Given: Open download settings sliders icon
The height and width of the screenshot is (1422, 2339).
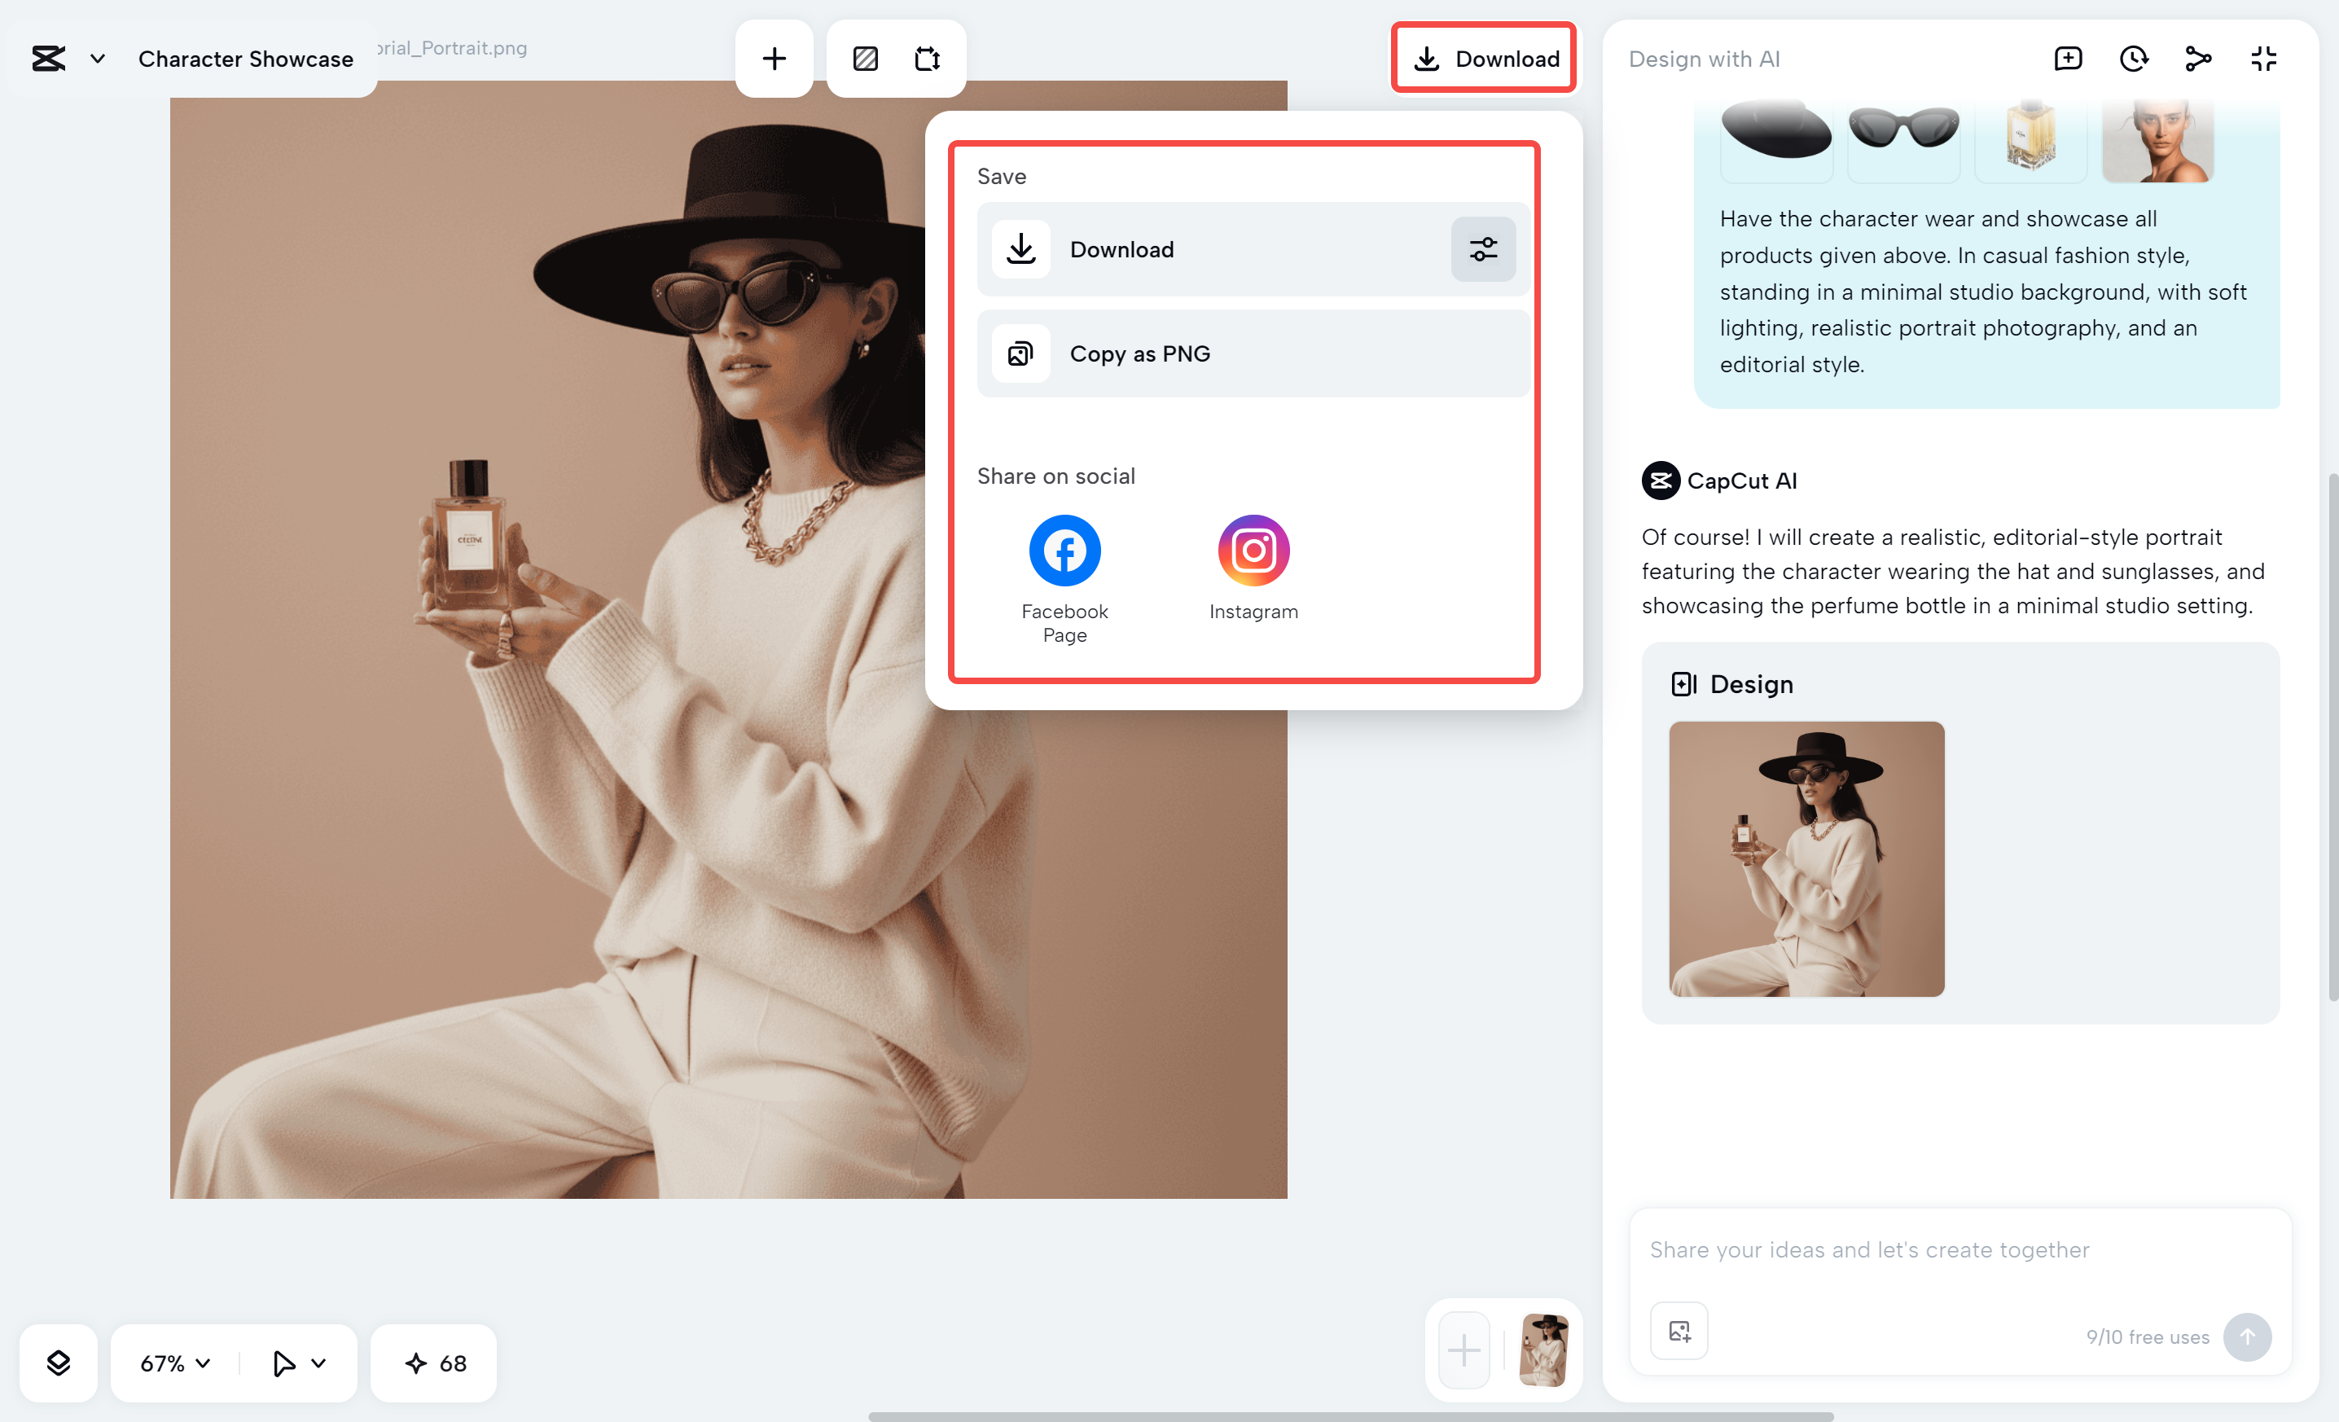Looking at the screenshot, I should click(x=1483, y=250).
